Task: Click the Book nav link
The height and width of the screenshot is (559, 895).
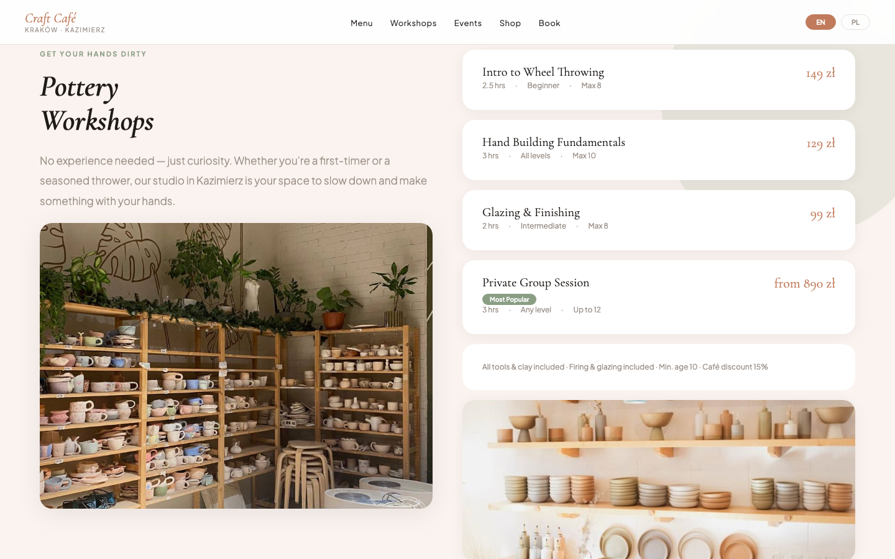Action: (x=549, y=23)
